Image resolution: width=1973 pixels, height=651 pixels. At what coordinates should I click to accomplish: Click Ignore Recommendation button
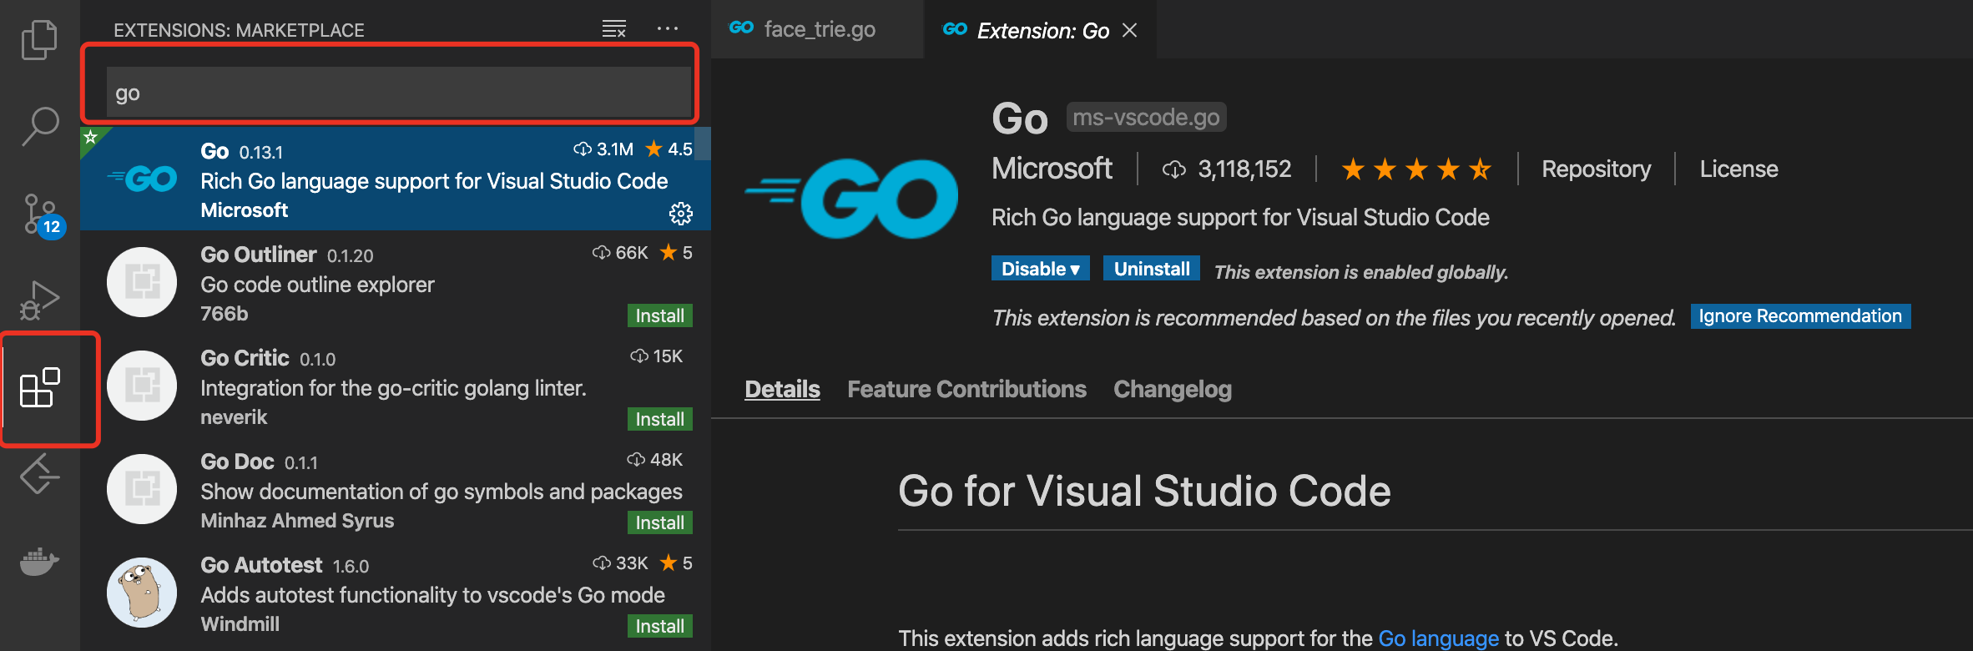[1799, 316]
